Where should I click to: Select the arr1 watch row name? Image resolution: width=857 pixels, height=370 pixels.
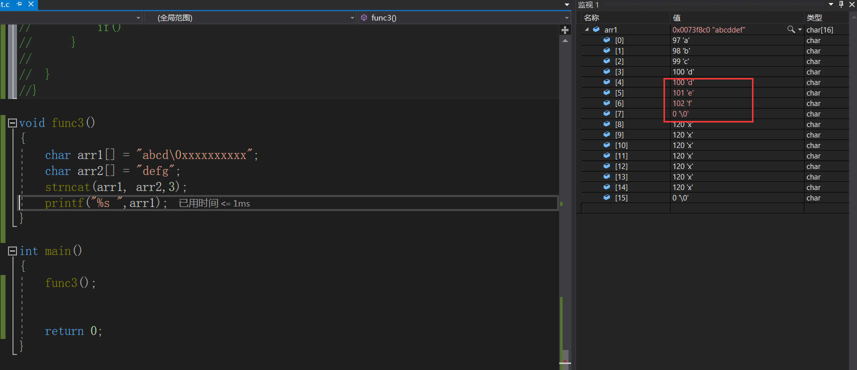point(610,30)
